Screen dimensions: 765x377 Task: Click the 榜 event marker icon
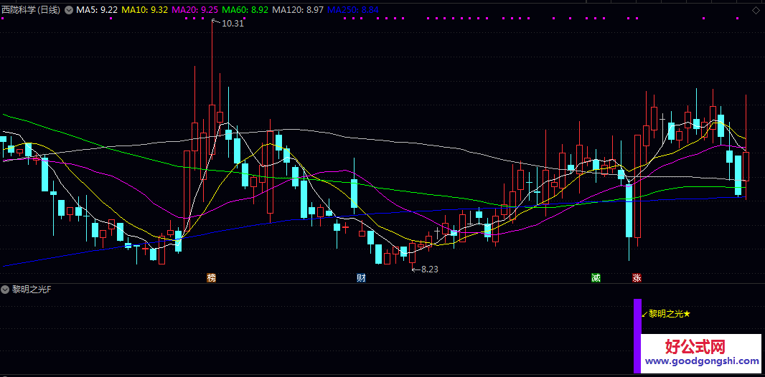[211, 277]
